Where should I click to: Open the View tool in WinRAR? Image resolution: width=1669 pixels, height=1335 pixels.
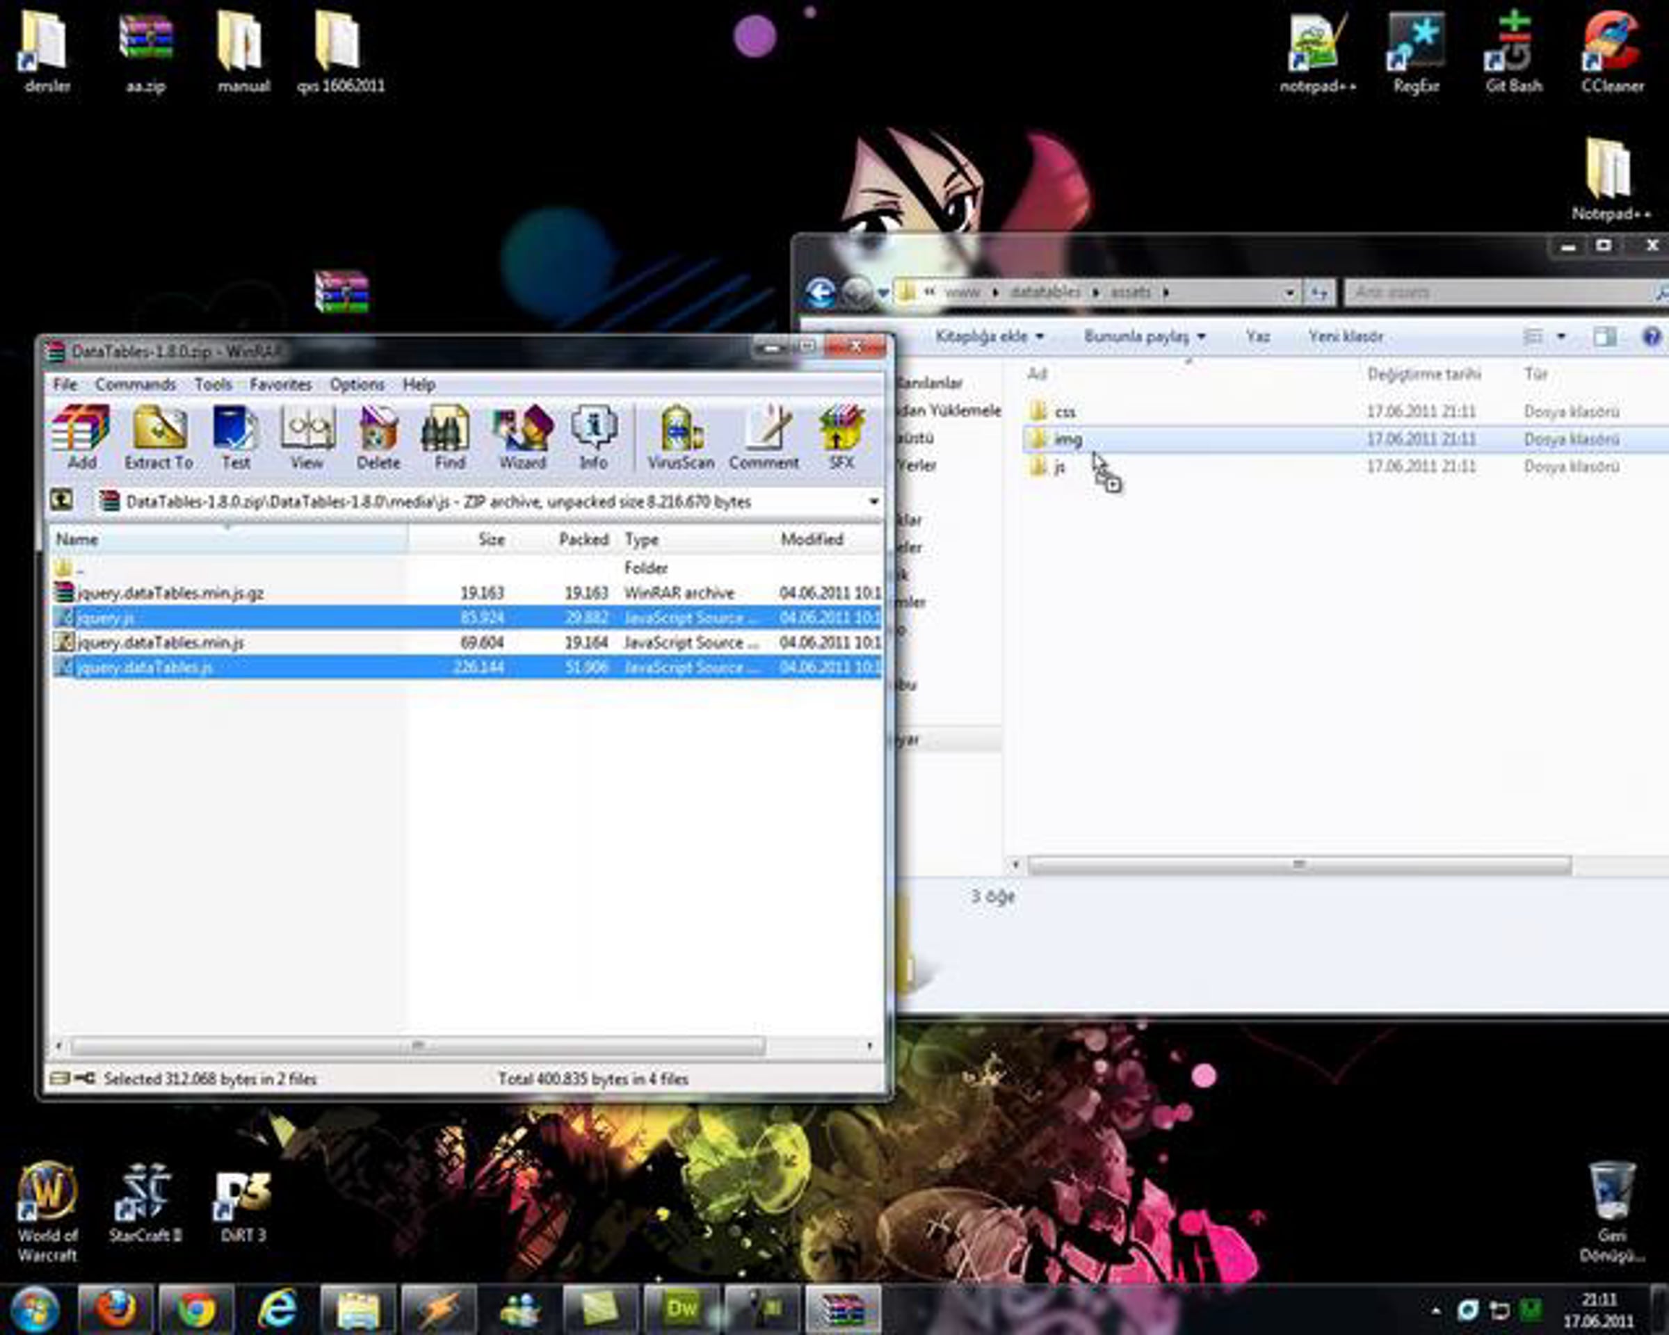point(307,438)
